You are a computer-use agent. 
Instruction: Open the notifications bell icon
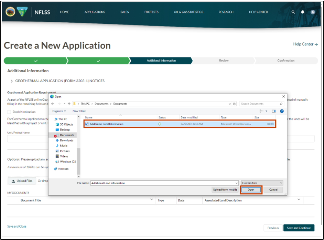[x=303, y=12]
